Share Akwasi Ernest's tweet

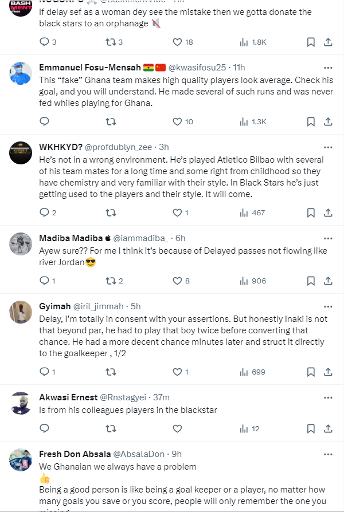point(328,428)
